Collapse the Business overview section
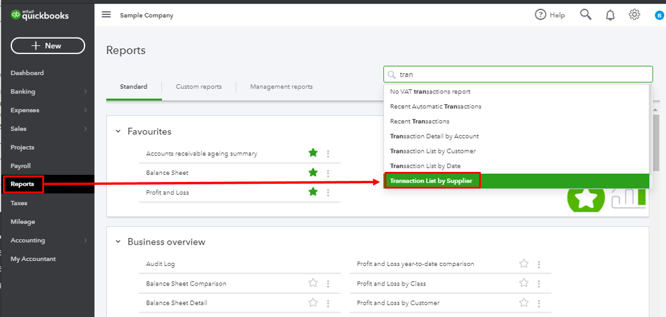 pos(118,242)
